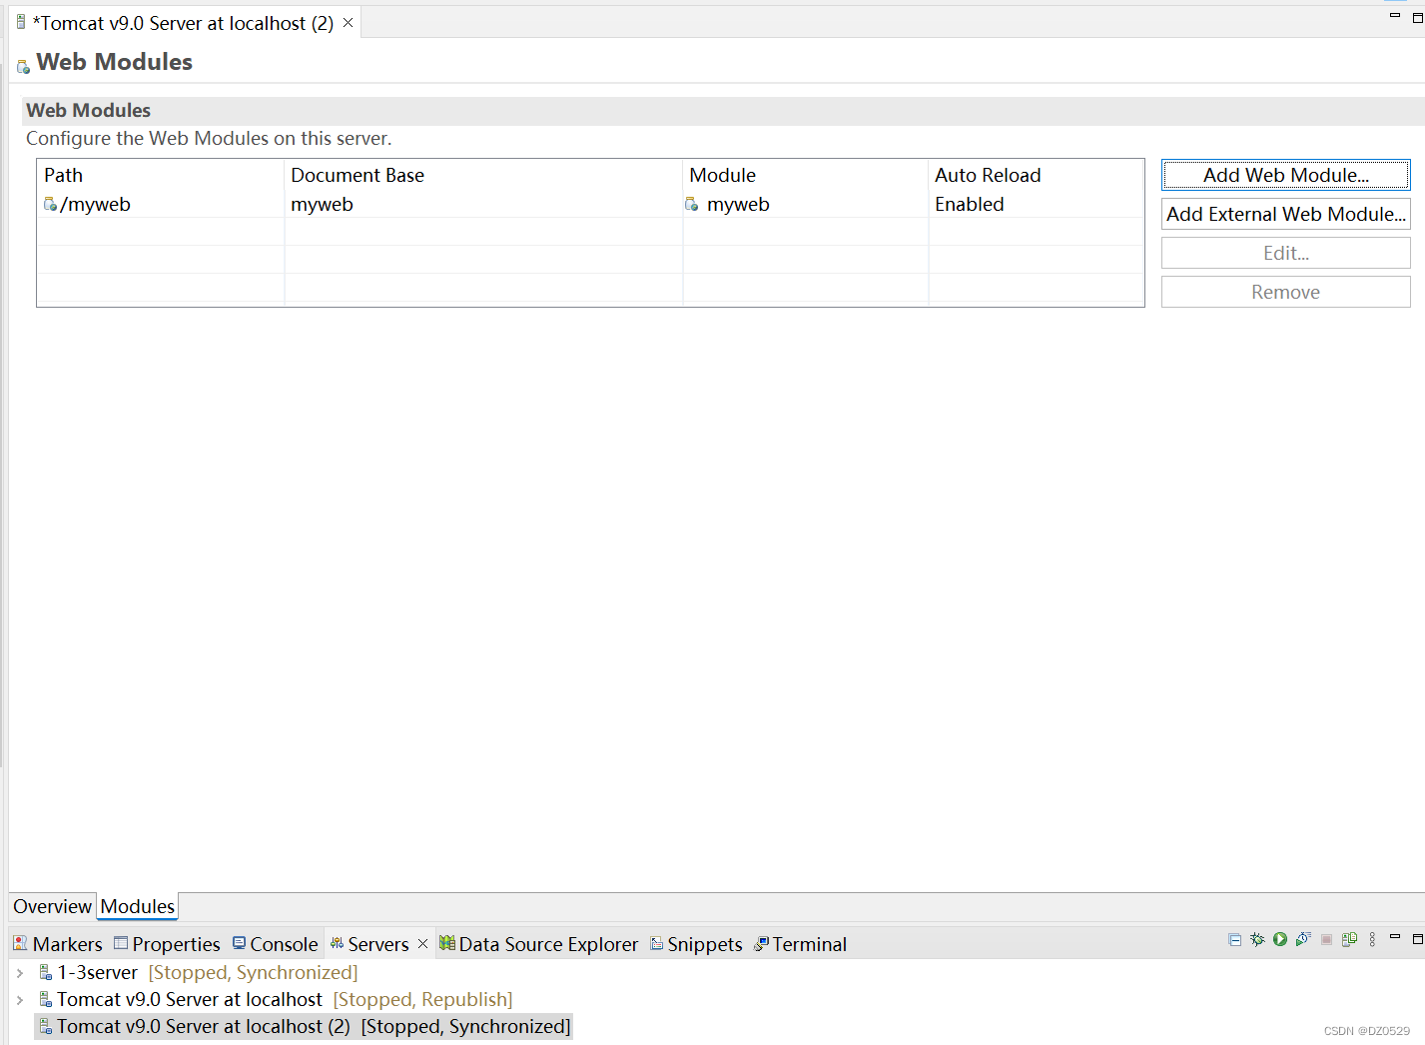
Task: Expand the Tomcat v9.0 Server at localhost node
Action: [x=19, y=999]
